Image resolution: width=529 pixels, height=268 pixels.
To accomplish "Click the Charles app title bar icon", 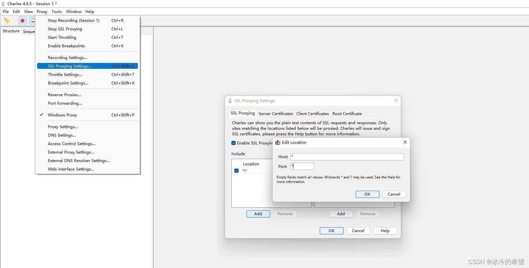I will pyautogui.click(x=3, y=4).
